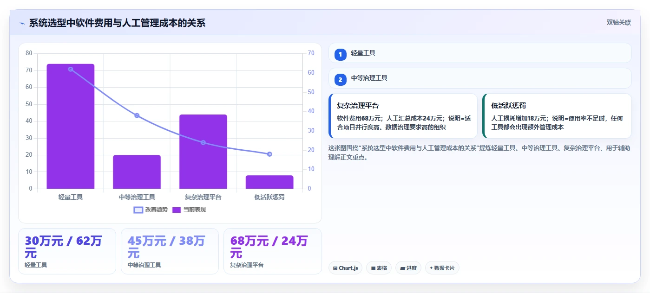Click the Chart.js tag

coord(345,268)
